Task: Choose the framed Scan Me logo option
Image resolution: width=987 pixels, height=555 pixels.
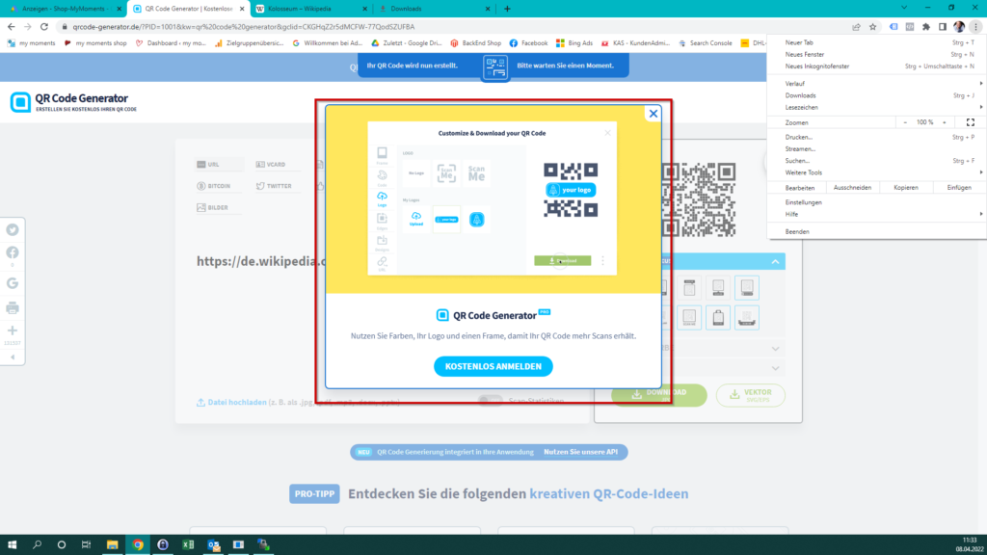Action: [447, 173]
